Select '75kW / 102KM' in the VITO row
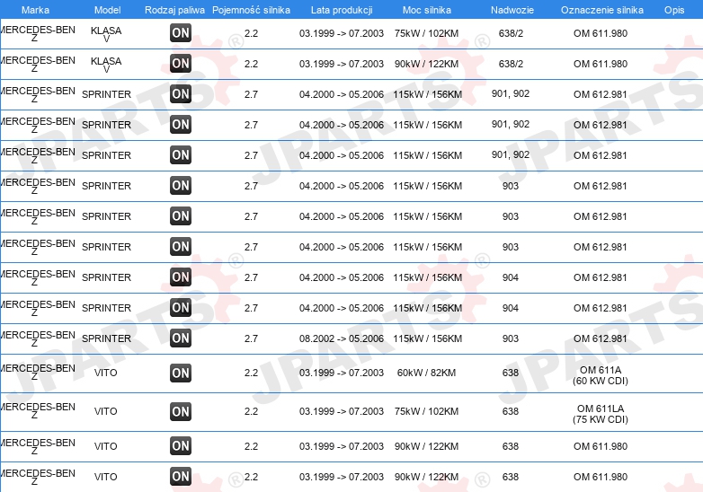This screenshot has height=492, width=703. 426,411
